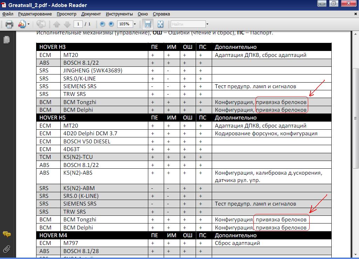Toggle fit-width scrolling mode icon
359x259 pixels.
(x=148, y=24)
